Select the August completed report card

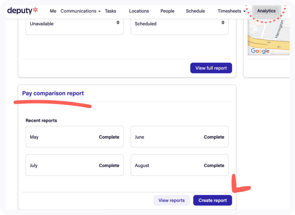pos(179,165)
